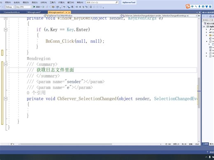Click the horizontal scrollbar thumb of editor
214x160 pixels.
point(66,144)
